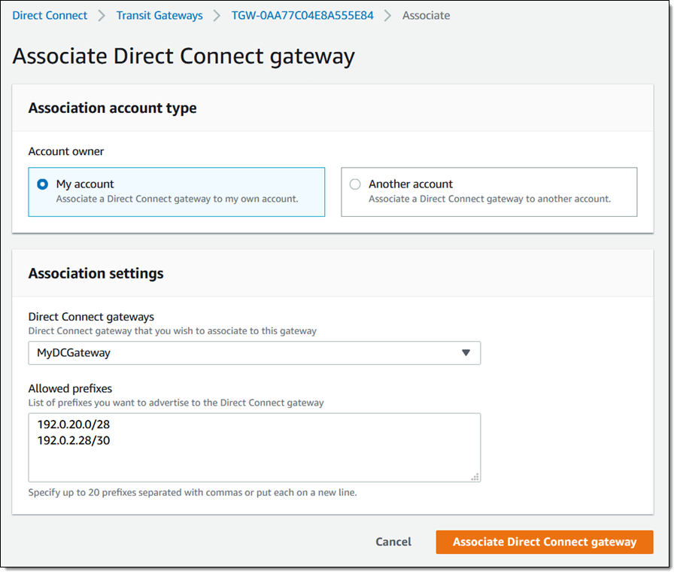Place cursor on prefix 192.0.20.0/28
The image size is (677, 575).
tap(74, 425)
